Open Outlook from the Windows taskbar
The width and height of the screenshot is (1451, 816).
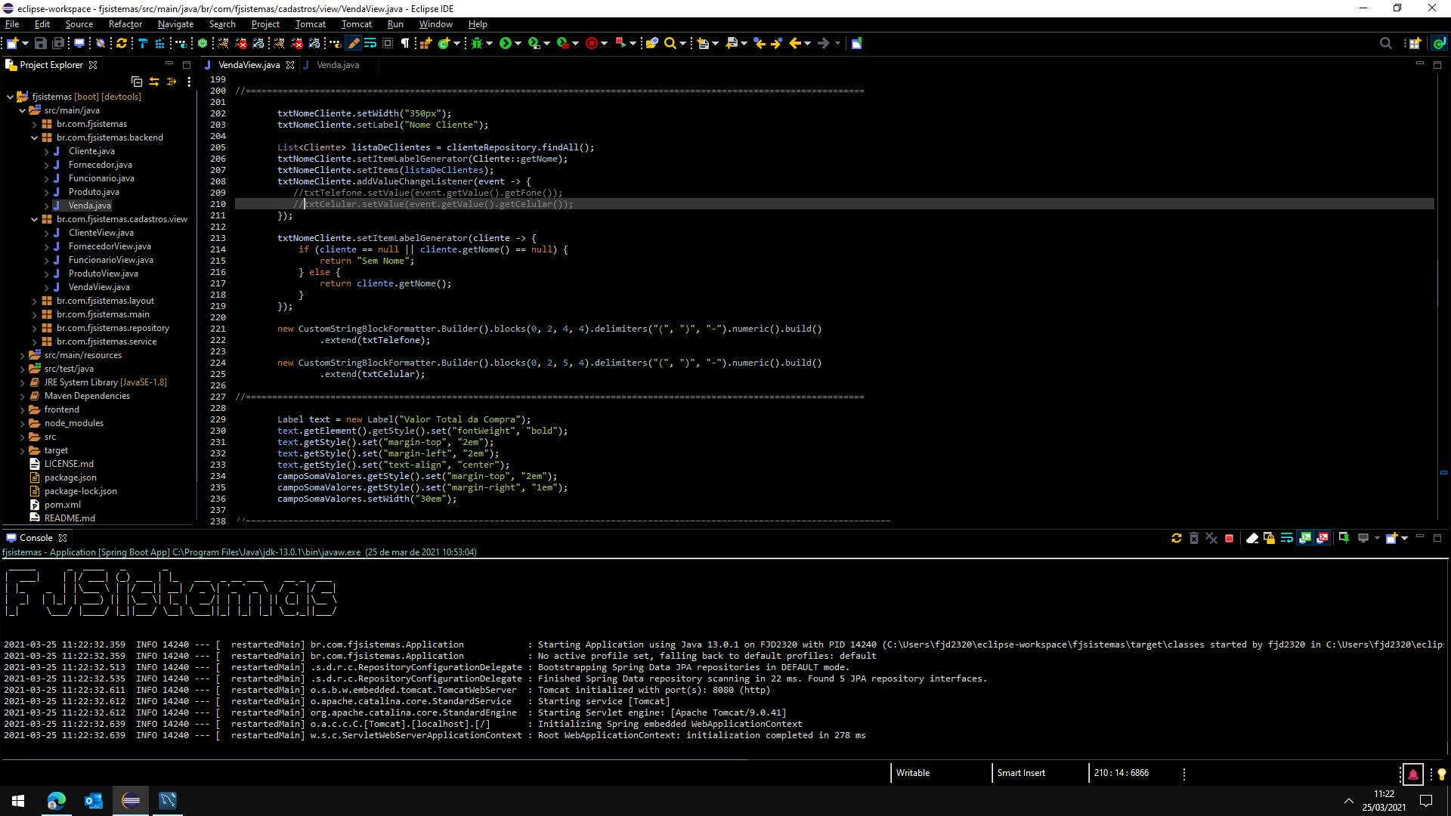tap(93, 801)
